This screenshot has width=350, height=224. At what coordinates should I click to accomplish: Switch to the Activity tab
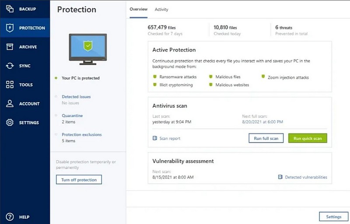click(161, 9)
